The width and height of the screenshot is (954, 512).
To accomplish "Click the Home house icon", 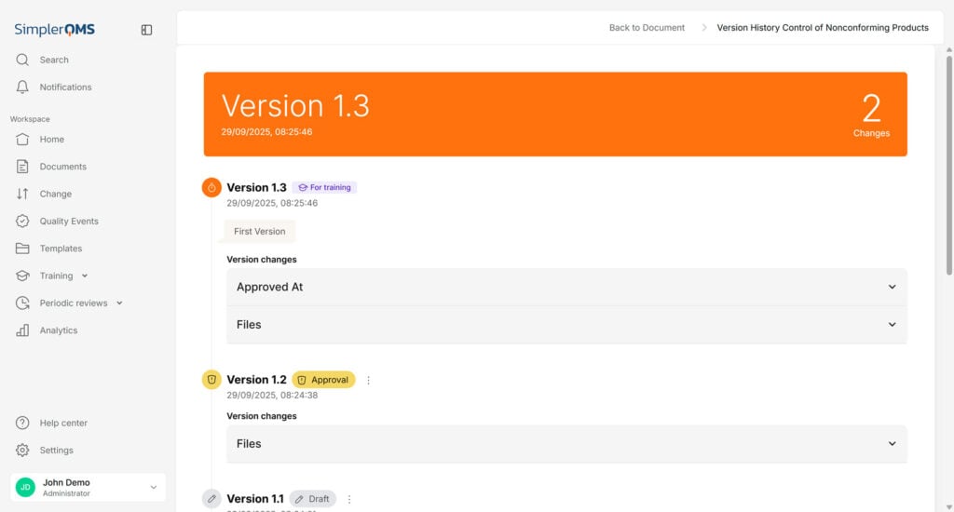I will (x=22, y=140).
